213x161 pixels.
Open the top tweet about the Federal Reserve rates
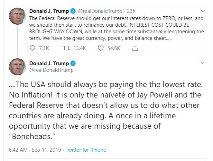coord(114,27)
